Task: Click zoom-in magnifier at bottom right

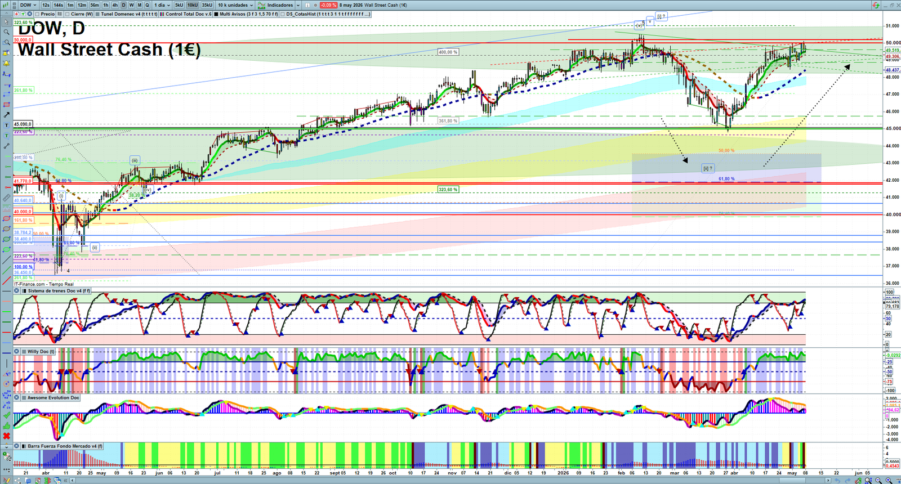Action: click(x=889, y=480)
